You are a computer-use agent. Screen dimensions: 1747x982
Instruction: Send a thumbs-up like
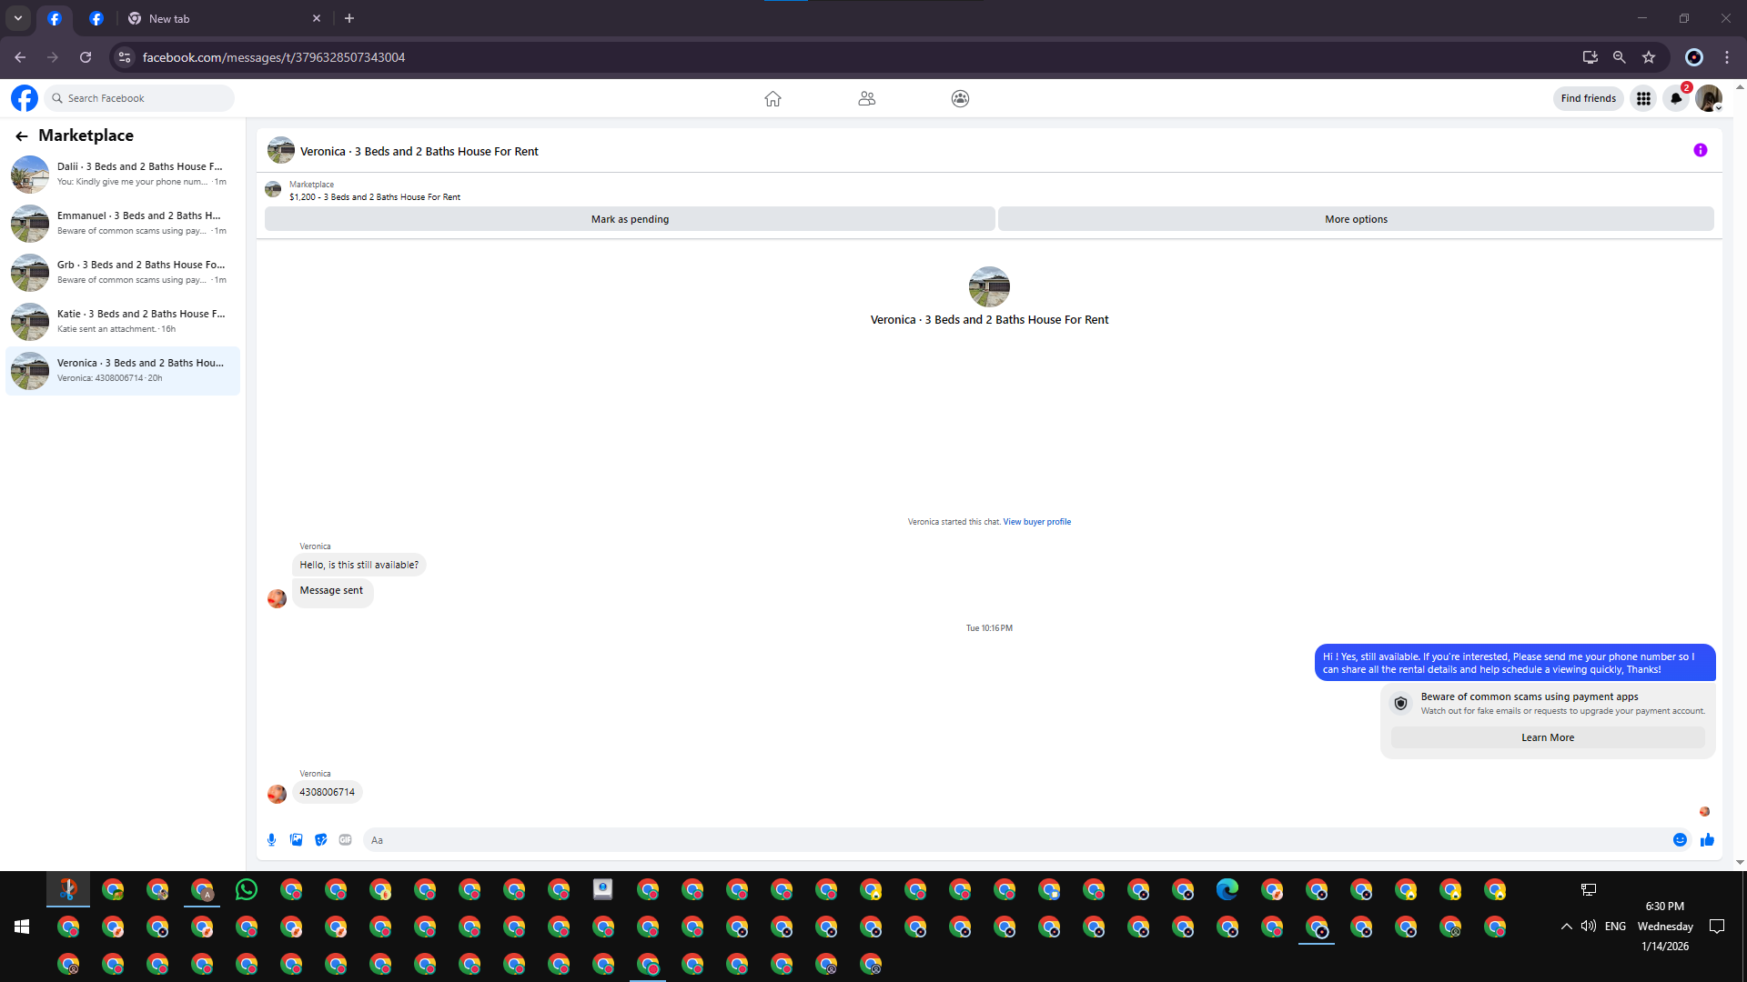[x=1707, y=840]
